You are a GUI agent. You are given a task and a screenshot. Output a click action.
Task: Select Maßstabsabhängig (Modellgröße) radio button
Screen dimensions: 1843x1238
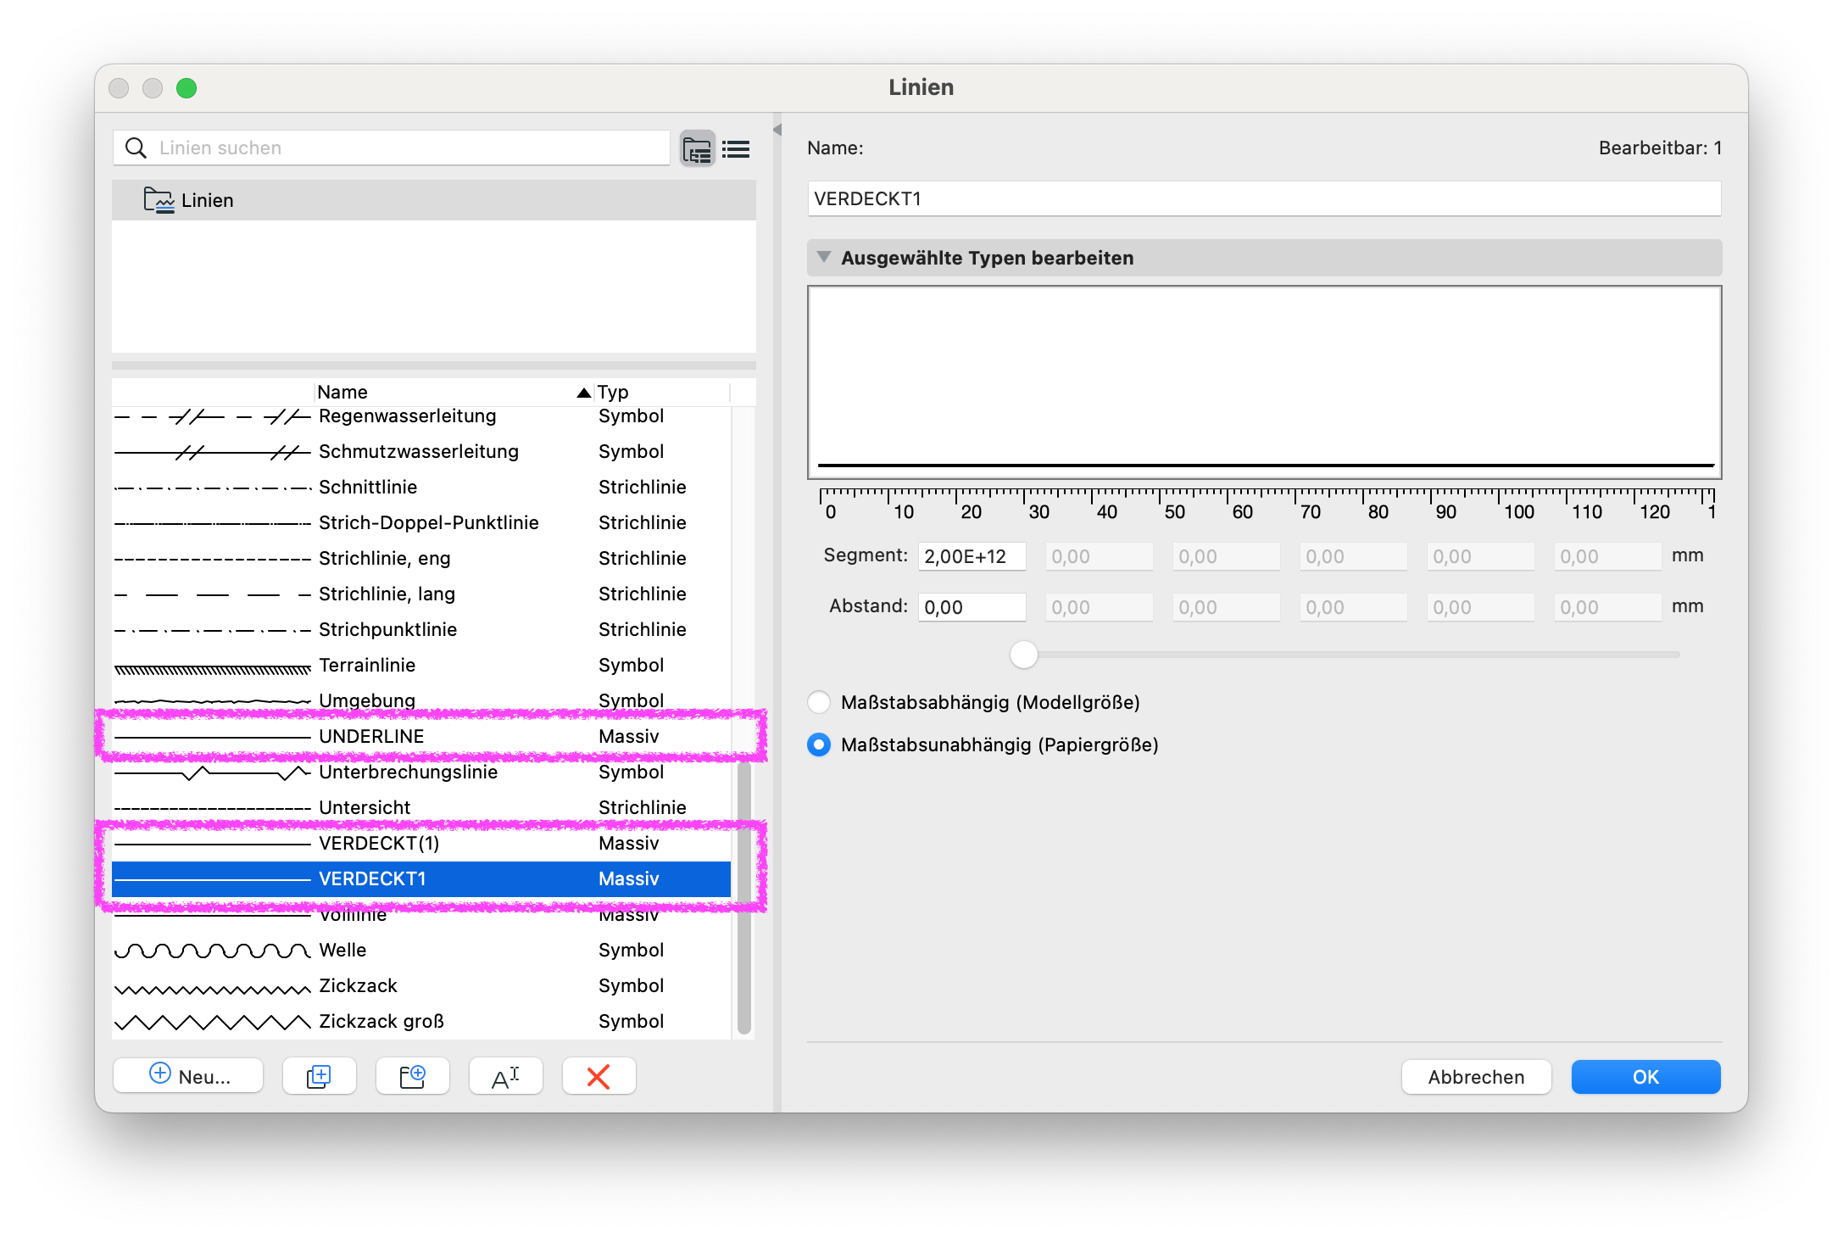click(x=819, y=702)
